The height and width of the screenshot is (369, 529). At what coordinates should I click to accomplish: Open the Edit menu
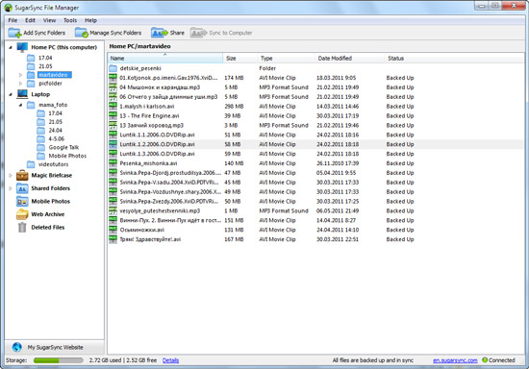pos(30,20)
